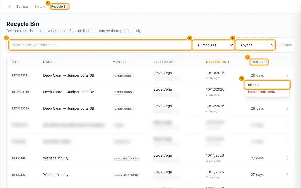
Task: Click the 28 days value in row RTOPS23309
Action: [x=257, y=108]
